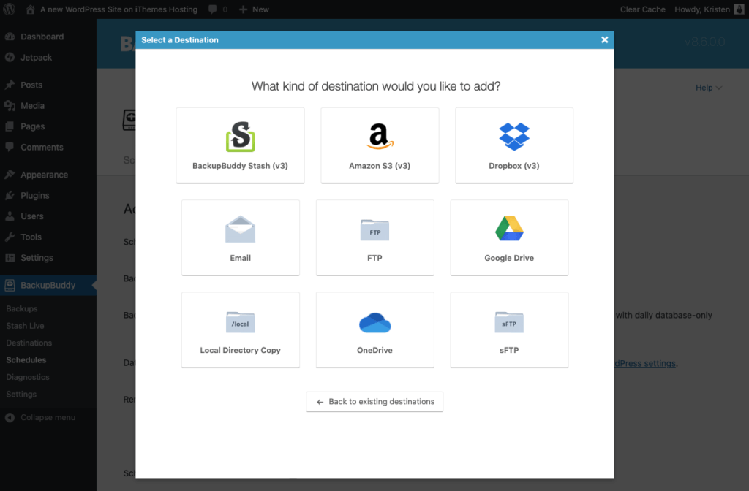Choose the Amazon S3 logo icon
The width and height of the screenshot is (749, 491).
pos(380,137)
